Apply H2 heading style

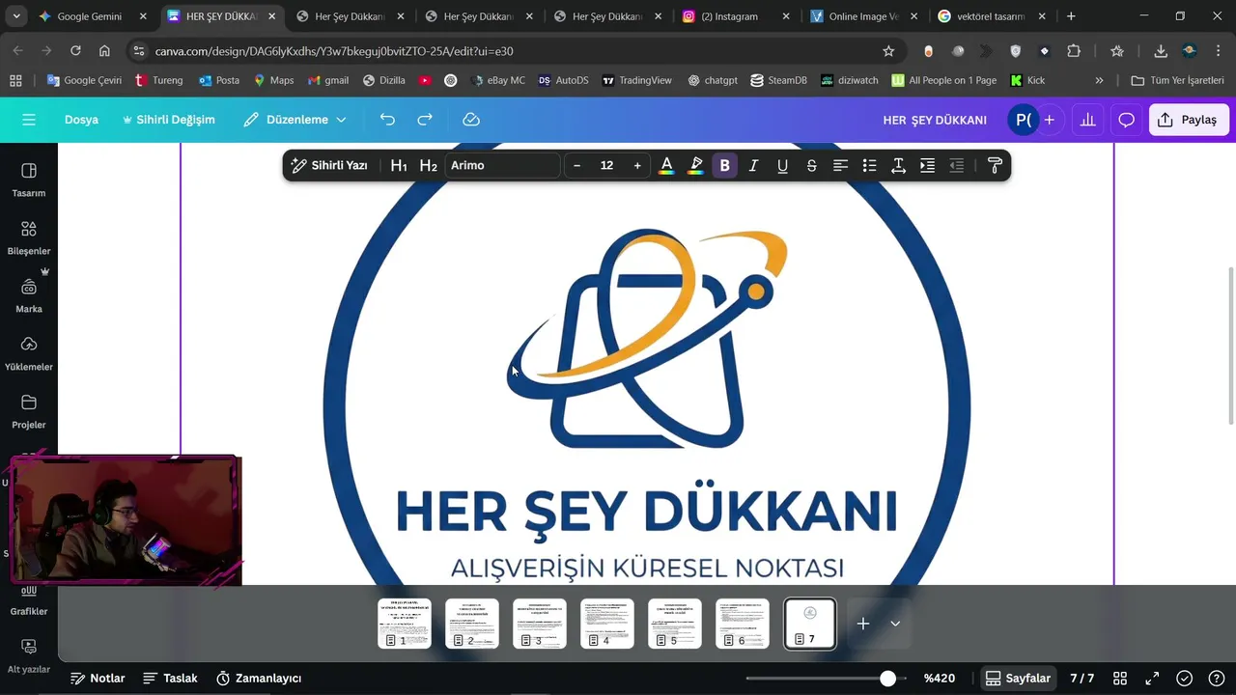[x=429, y=165]
